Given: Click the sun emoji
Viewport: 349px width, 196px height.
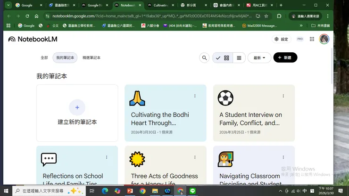Looking at the screenshot, I should (137, 159).
